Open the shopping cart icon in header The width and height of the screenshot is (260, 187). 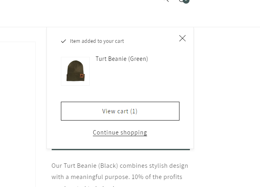182,1
